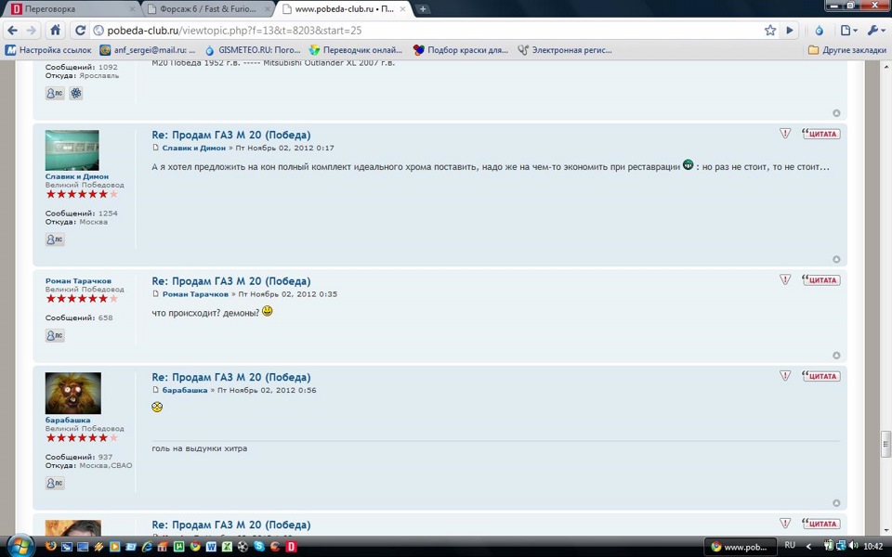Click барабашка author link in post byline
Screen dimensions: 892x557
[x=185, y=391]
